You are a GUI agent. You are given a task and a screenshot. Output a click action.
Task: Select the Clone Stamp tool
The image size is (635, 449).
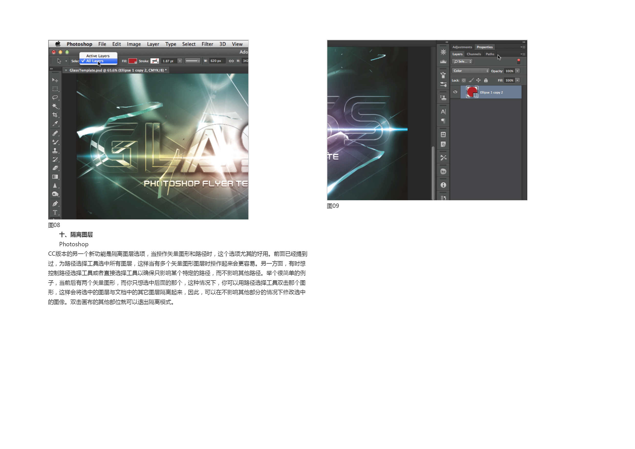[x=55, y=151]
